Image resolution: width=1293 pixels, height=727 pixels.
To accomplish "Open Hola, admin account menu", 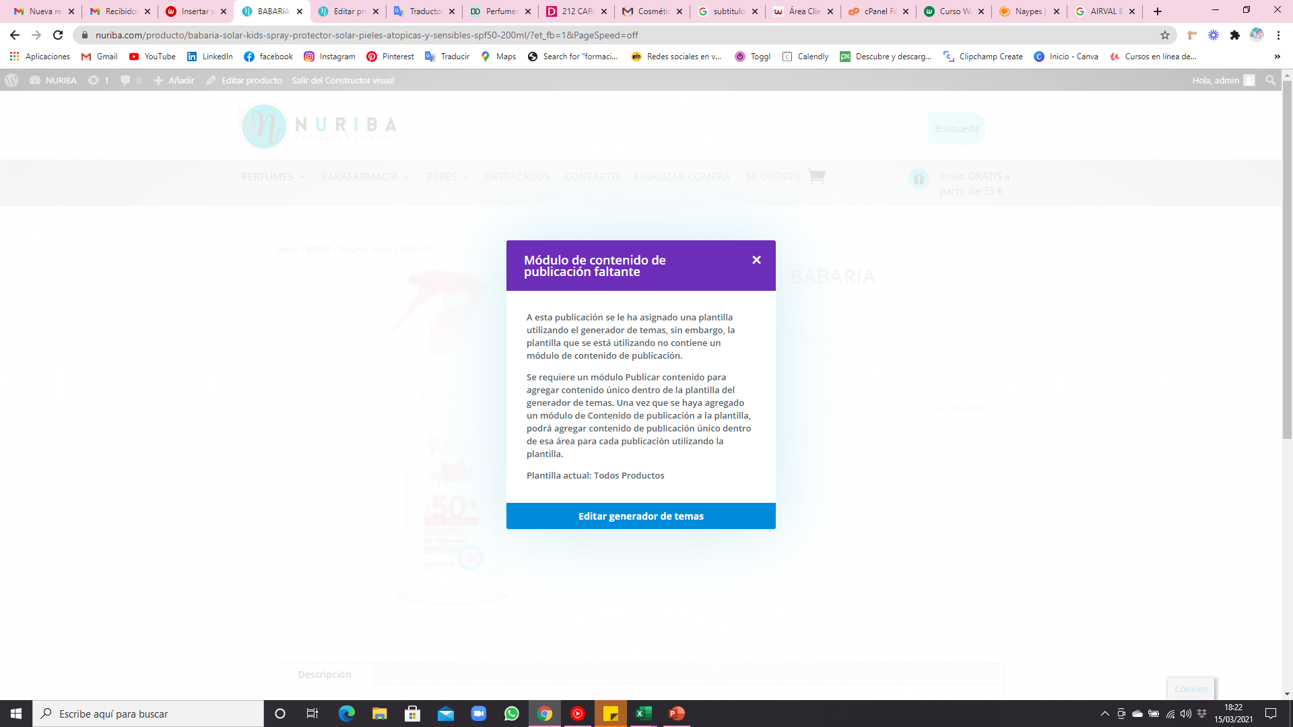I will [1223, 80].
